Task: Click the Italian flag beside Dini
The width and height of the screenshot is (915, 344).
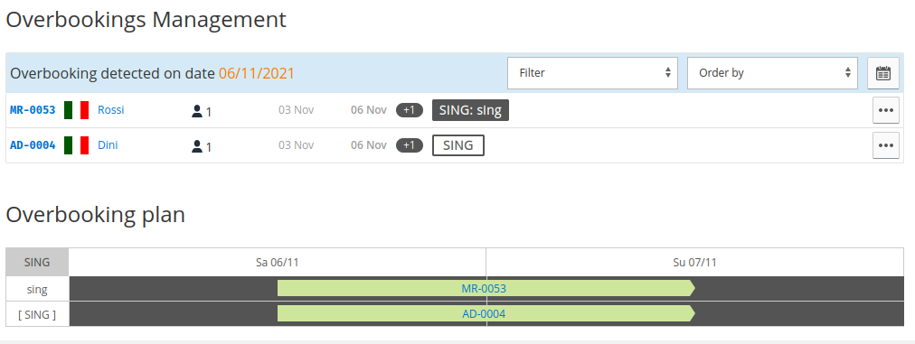Action: (77, 145)
